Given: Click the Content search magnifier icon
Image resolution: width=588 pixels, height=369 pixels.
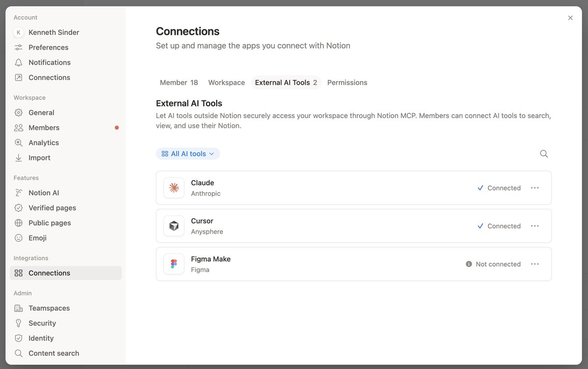Looking at the screenshot, I should point(19,353).
